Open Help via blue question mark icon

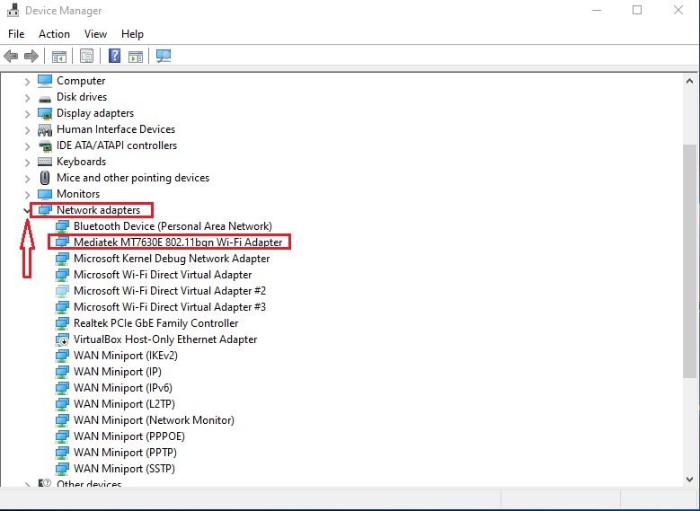point(115,56)
